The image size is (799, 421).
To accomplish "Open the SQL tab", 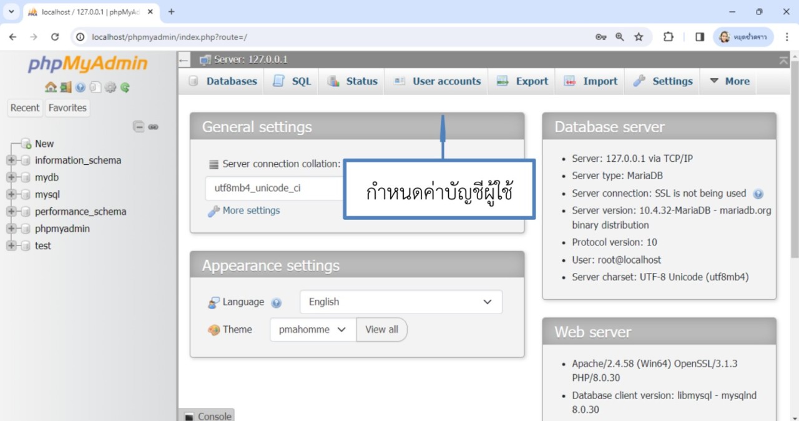I will click(292, 81).
